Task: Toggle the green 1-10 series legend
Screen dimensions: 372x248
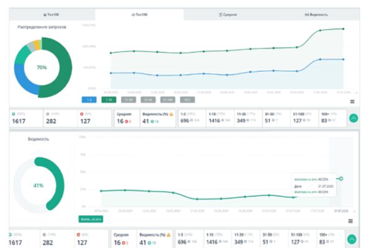Action: tap(109, 100)
